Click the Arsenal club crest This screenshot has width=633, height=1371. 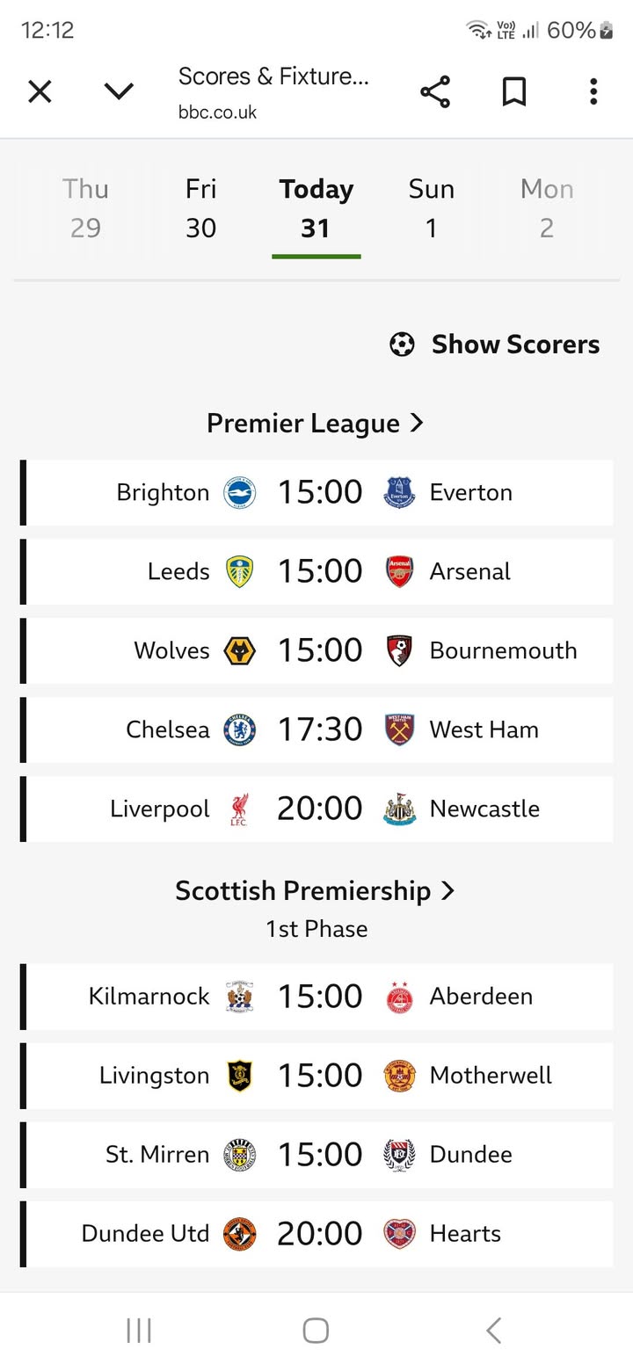(x=399, y=571)
